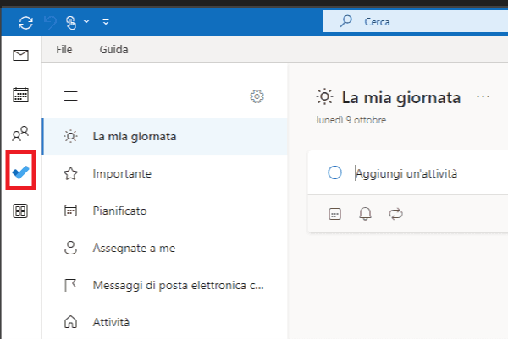Open the File menu

pyautogui.click(x=64, y=49)
